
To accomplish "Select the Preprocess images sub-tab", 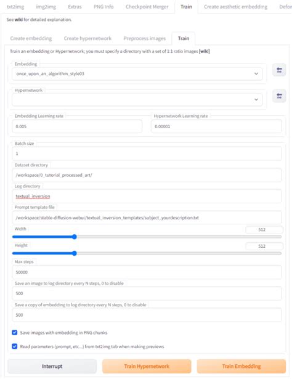I will pos(144,38).
